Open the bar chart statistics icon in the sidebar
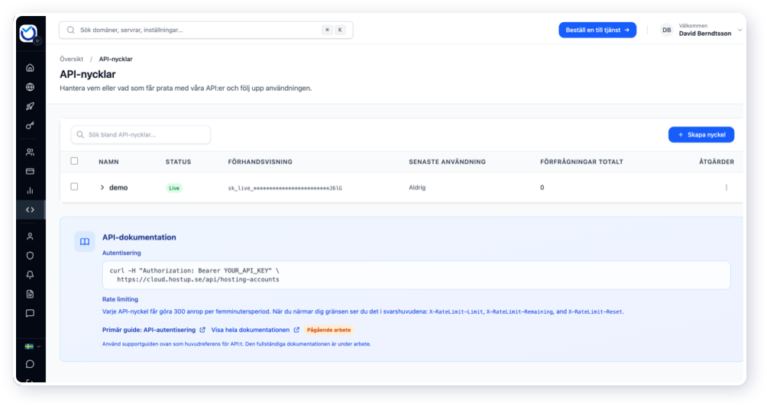Viewport: 767px width, 406px height. pyautogui.click(x=30, y=191)
